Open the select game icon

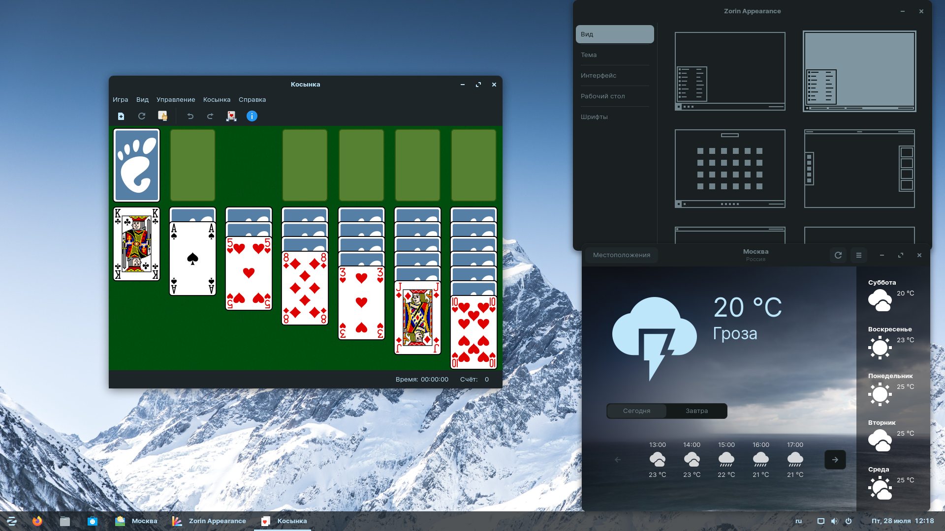(x=162, y=116)
